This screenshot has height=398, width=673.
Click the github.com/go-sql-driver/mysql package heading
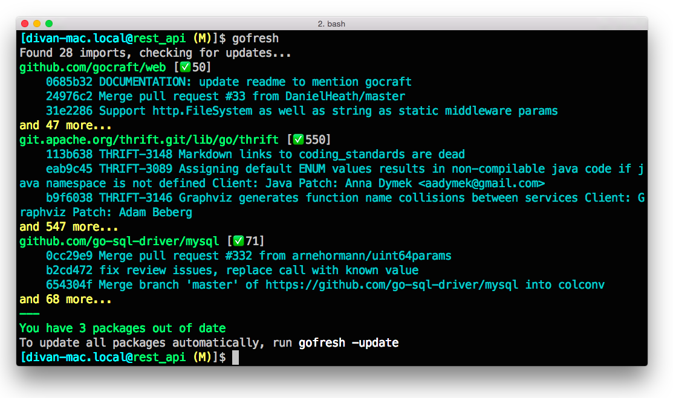pos(119,241)
